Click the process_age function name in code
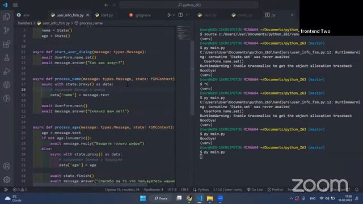Viewport: 363px width, 204px height. 67,127
